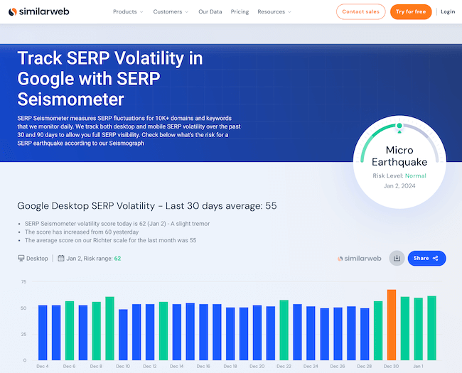Expand the Products menu
Screen dimensions: 462x373
point(128,12)
